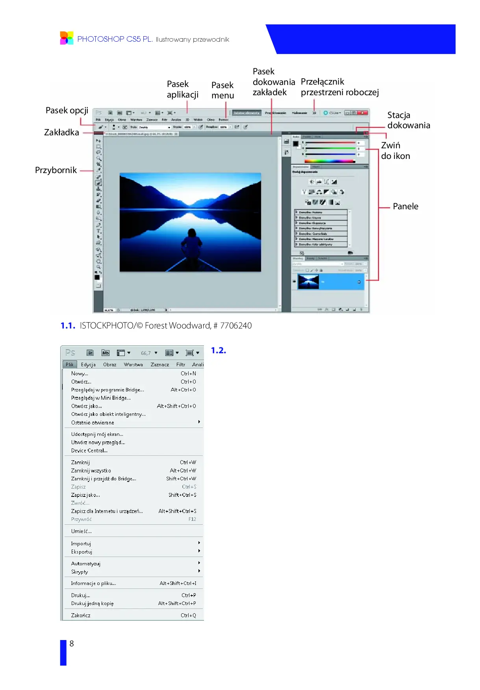Screen dimensions: 480x690
Task: Add an Exposure adjustment from the Adjustments panel
Action: click(x=334, y=182)
